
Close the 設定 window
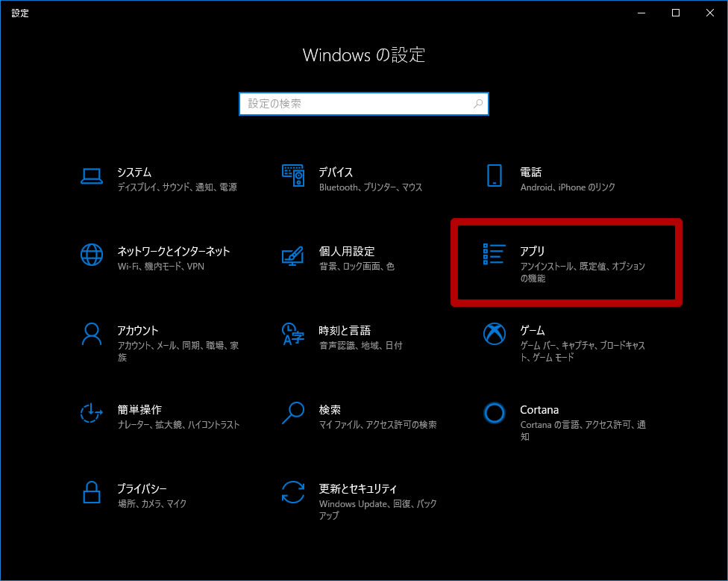click(x=710, y=13)
